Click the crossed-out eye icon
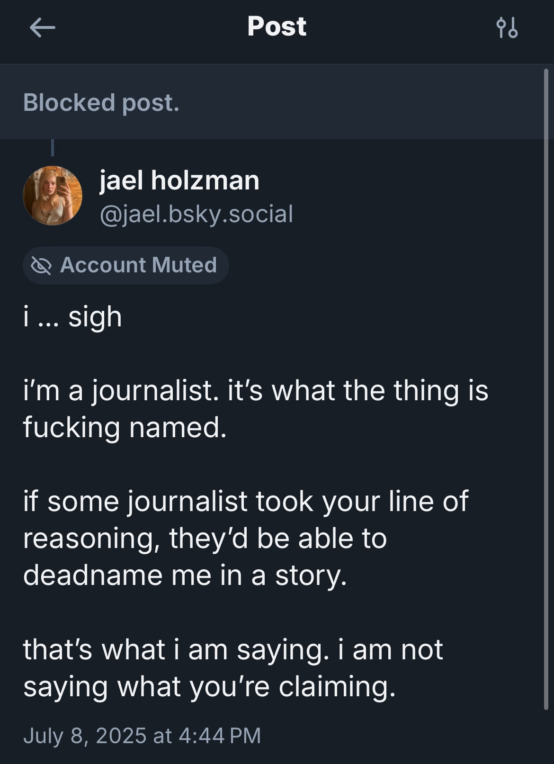This screenshot has height=764, width=554. pos(41,265)
